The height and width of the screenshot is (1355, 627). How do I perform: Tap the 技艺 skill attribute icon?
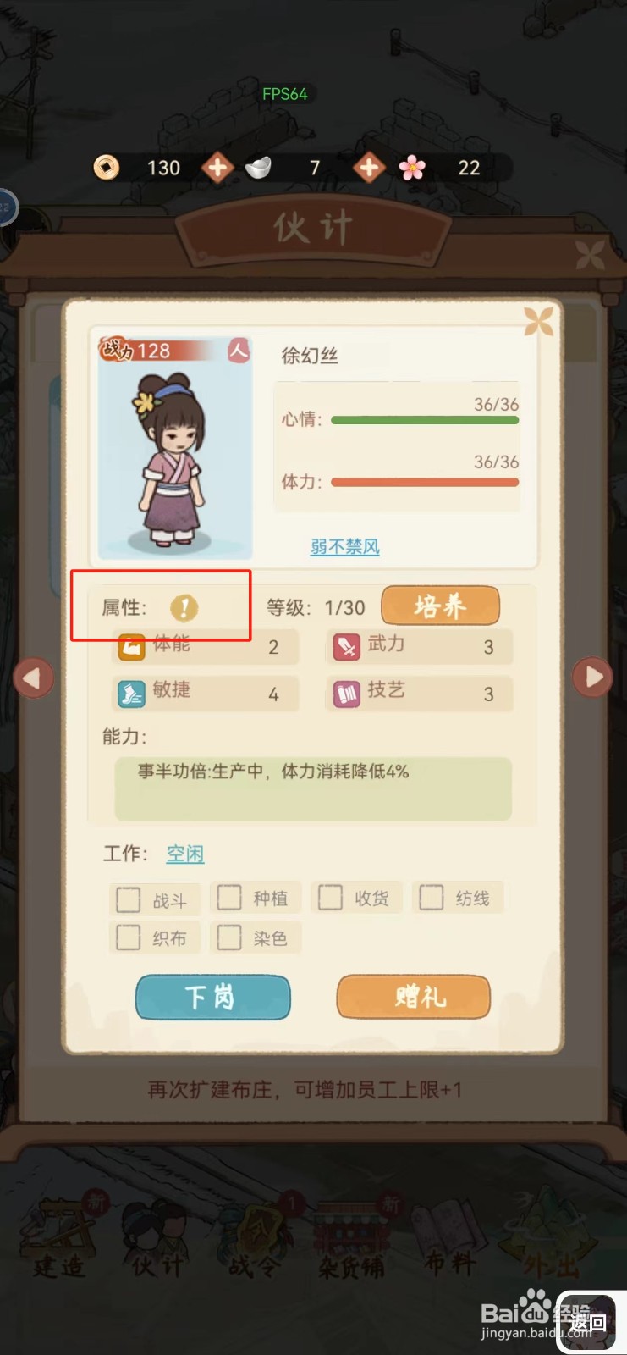(346, 694)
